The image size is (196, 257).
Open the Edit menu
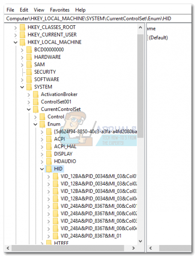[x=24, y=10]
